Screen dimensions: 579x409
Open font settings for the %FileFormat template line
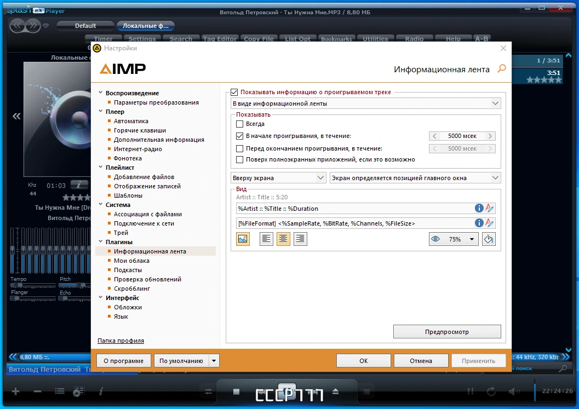click(x=490, y=223)
